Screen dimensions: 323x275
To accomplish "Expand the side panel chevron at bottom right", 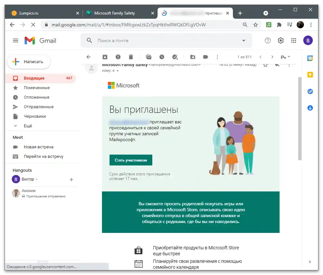I will point(310,262).
